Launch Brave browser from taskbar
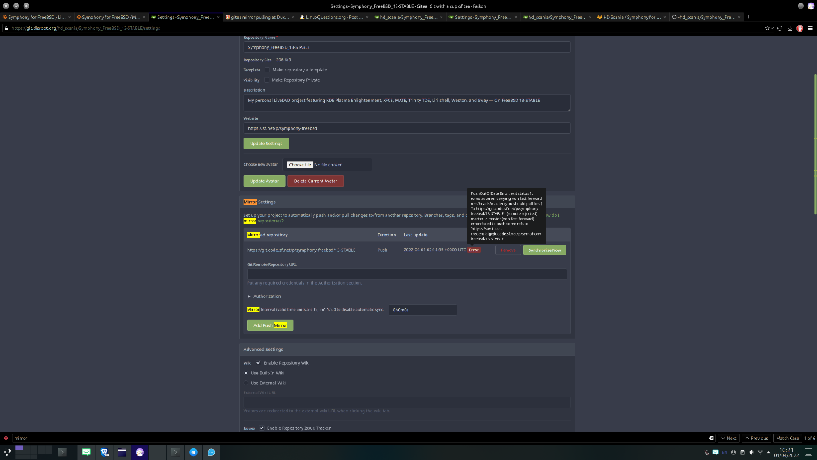Viewport: 817px width, 460px height. [104, 452]
